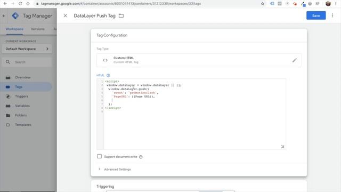Click the Triggering section heading
Viewport: 341px width, 192px height.
pos(105,187)
